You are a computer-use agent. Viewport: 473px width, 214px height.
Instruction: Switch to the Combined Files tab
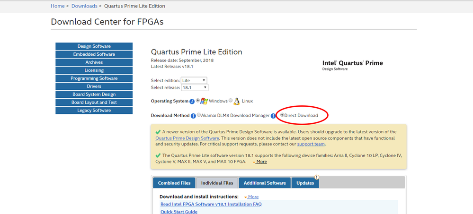(x=174, y=183)
